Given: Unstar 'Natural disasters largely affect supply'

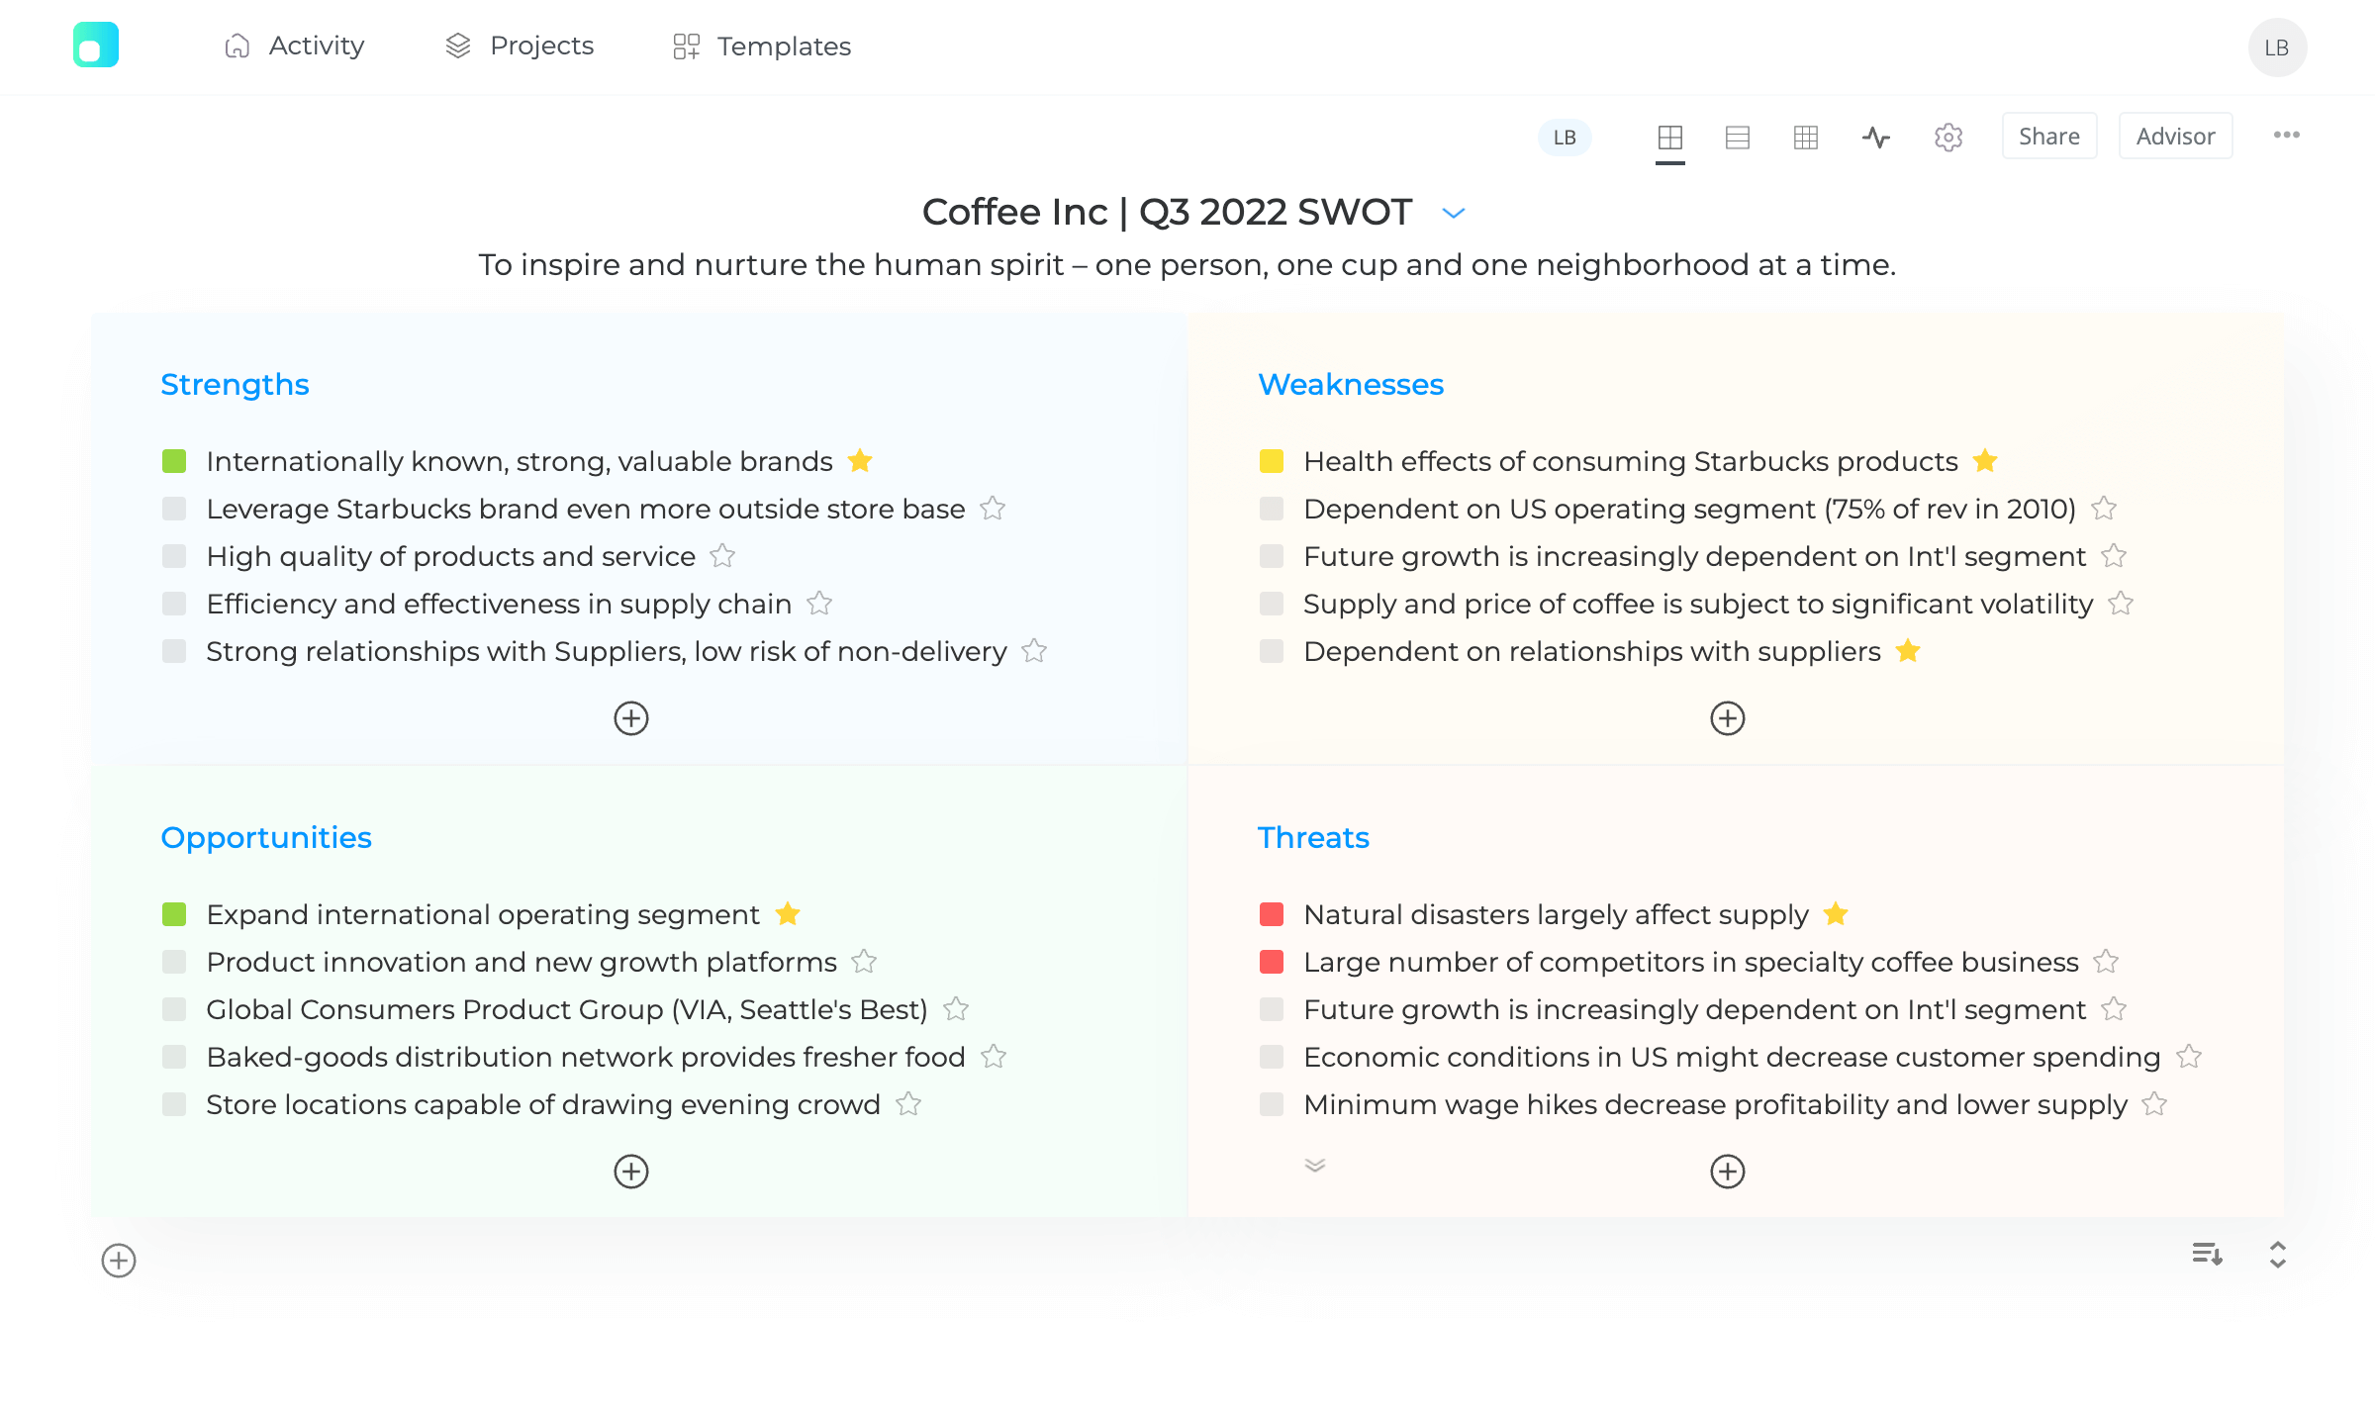Looking at the screenshot, I should pyautogui.click(x=1836, y=914).
